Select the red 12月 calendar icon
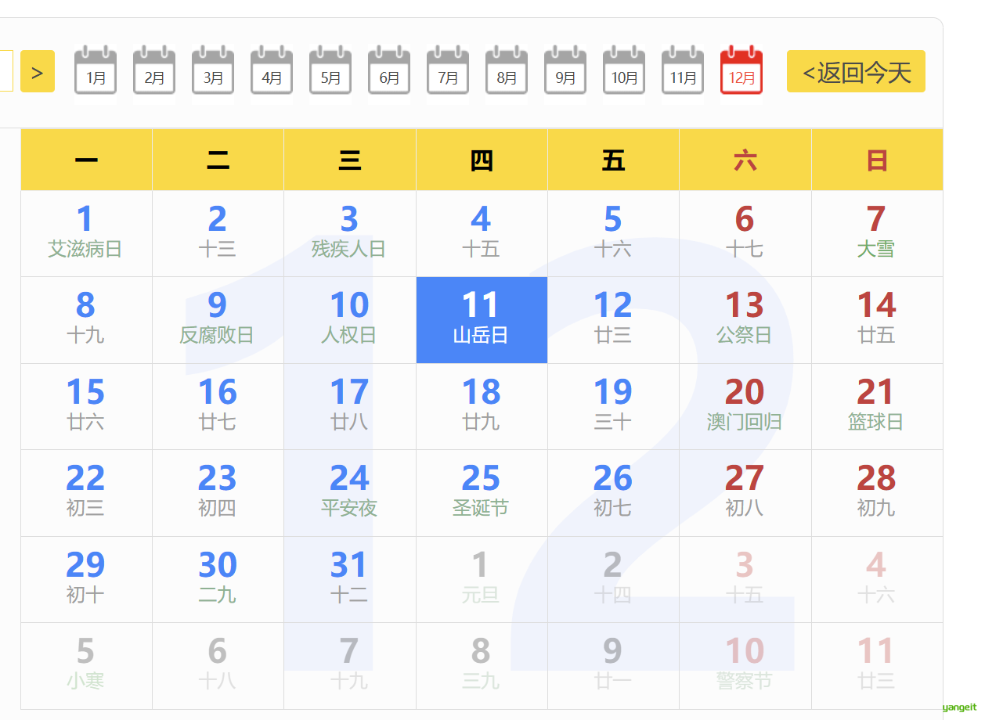This screenshot has height=720, width=985. (741, 72)
